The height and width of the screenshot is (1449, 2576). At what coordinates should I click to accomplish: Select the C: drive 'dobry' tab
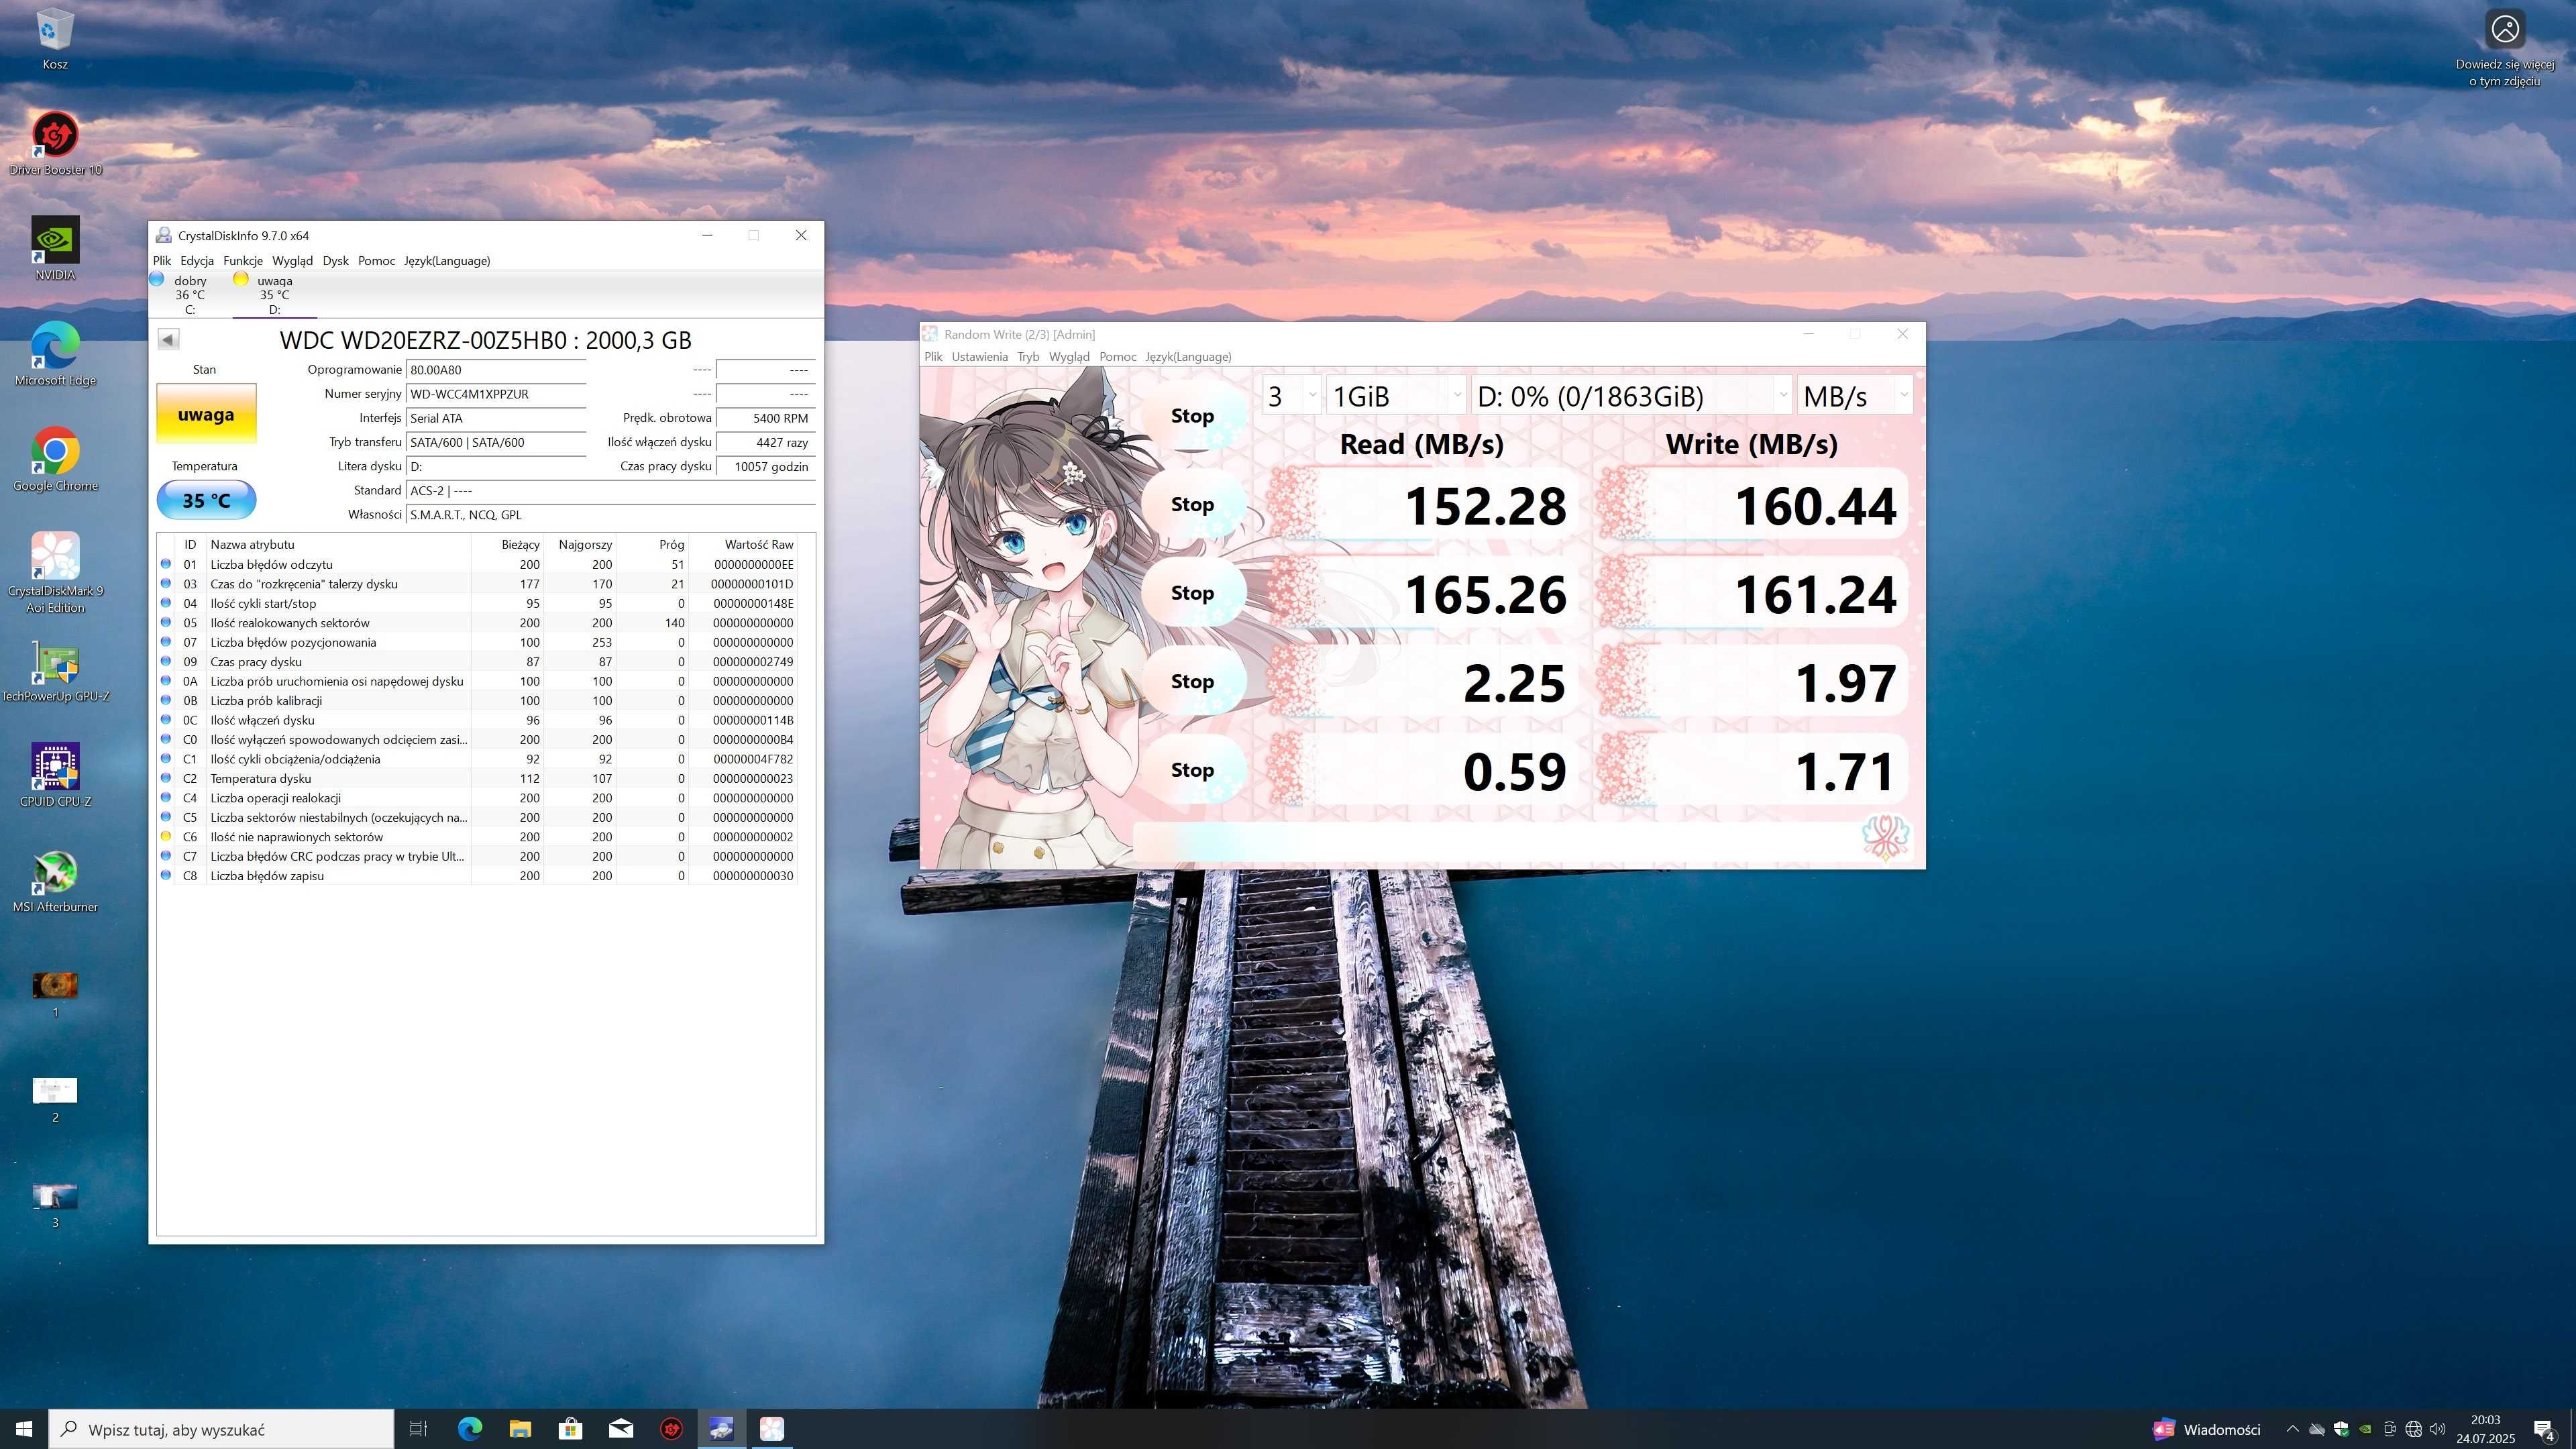point(189,294)
